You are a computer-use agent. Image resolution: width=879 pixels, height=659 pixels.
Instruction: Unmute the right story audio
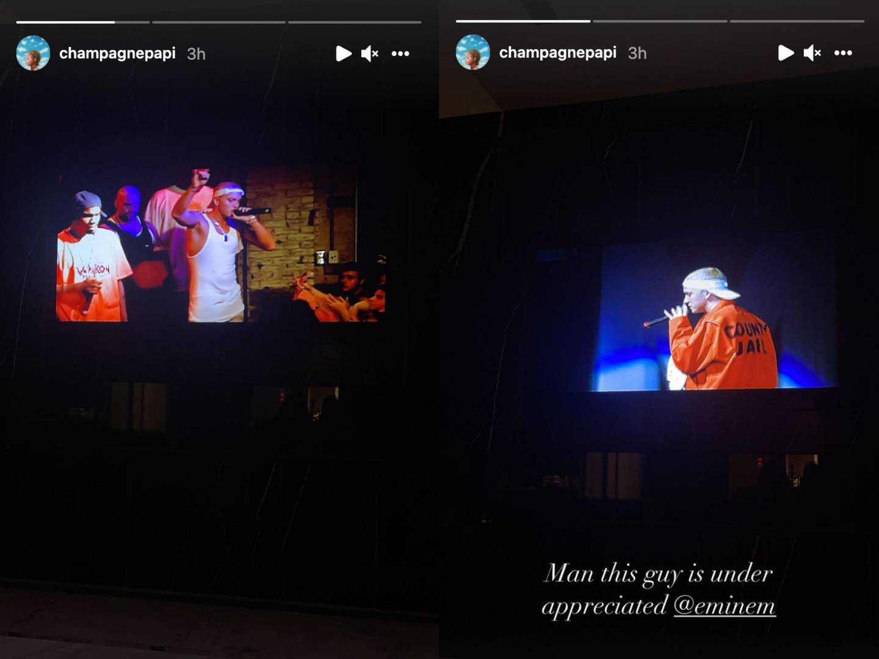click(812, 53)
